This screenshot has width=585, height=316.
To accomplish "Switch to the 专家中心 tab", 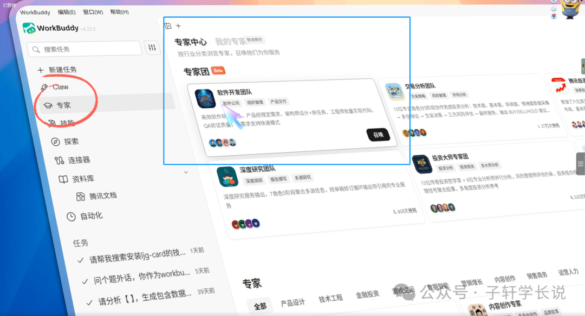I will click(x=191, y=42).
